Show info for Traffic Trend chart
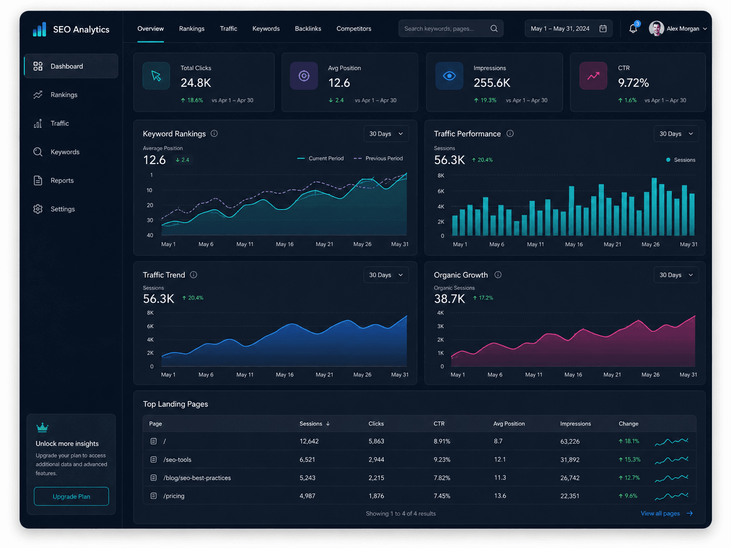This screenshot has height=548, width=731. [193, 275]
